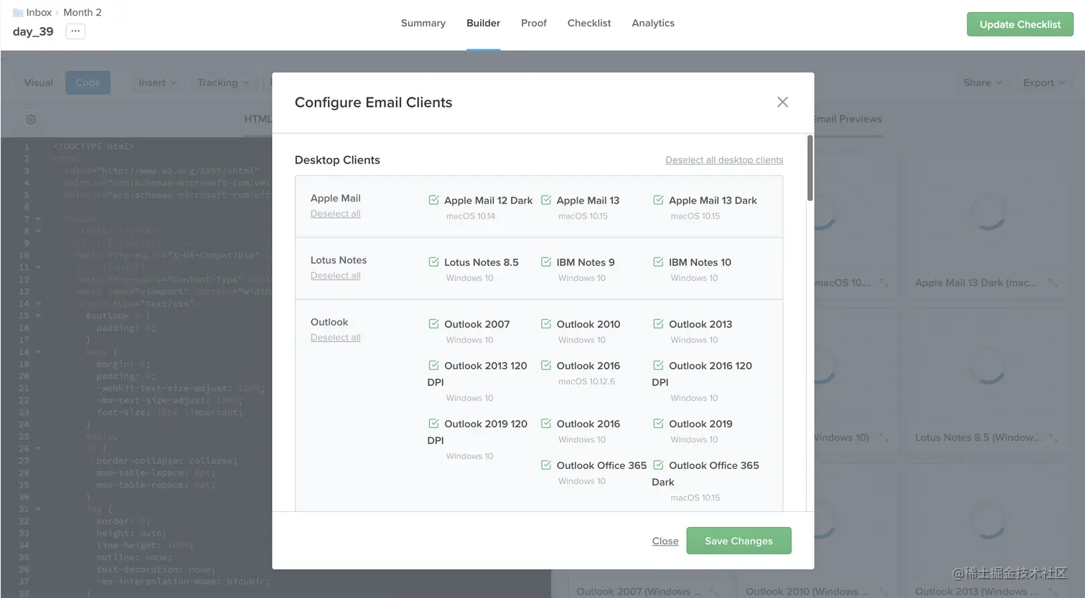Collapse the td rule at line 26

point(38,449)
